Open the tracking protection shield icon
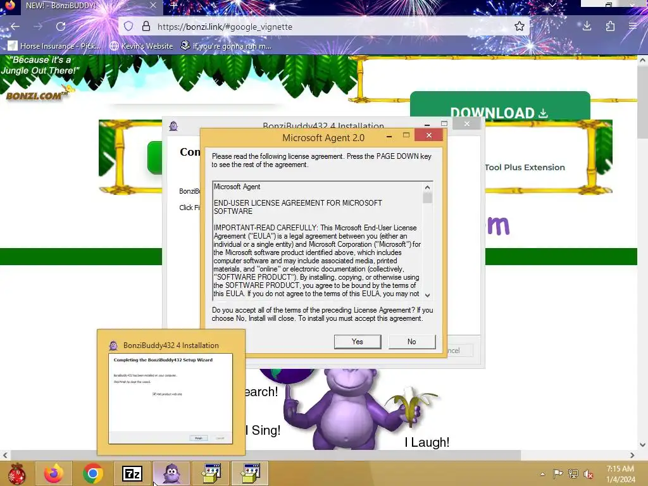648x486 pixels. pyautogui.click(x=128, y=27)
